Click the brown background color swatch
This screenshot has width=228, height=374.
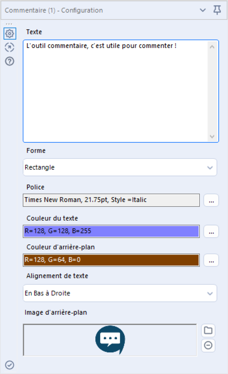[x=111, y=260]
